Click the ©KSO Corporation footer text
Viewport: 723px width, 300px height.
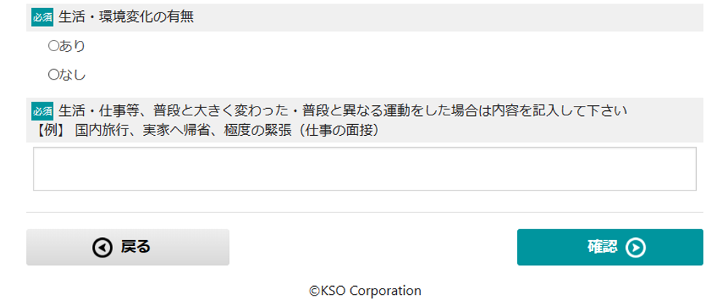365,291
